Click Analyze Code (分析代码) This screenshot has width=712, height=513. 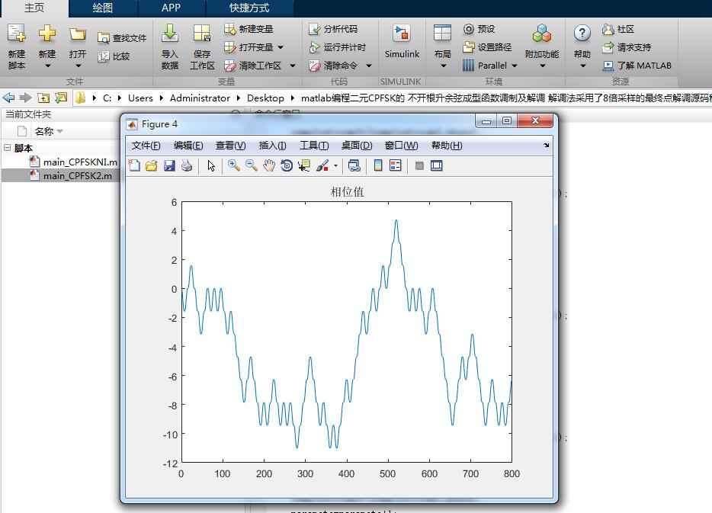(333, 29)
